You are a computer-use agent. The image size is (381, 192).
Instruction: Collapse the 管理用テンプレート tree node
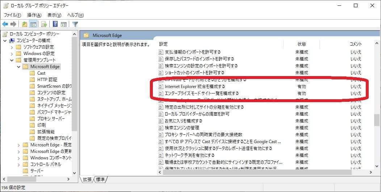12,60
